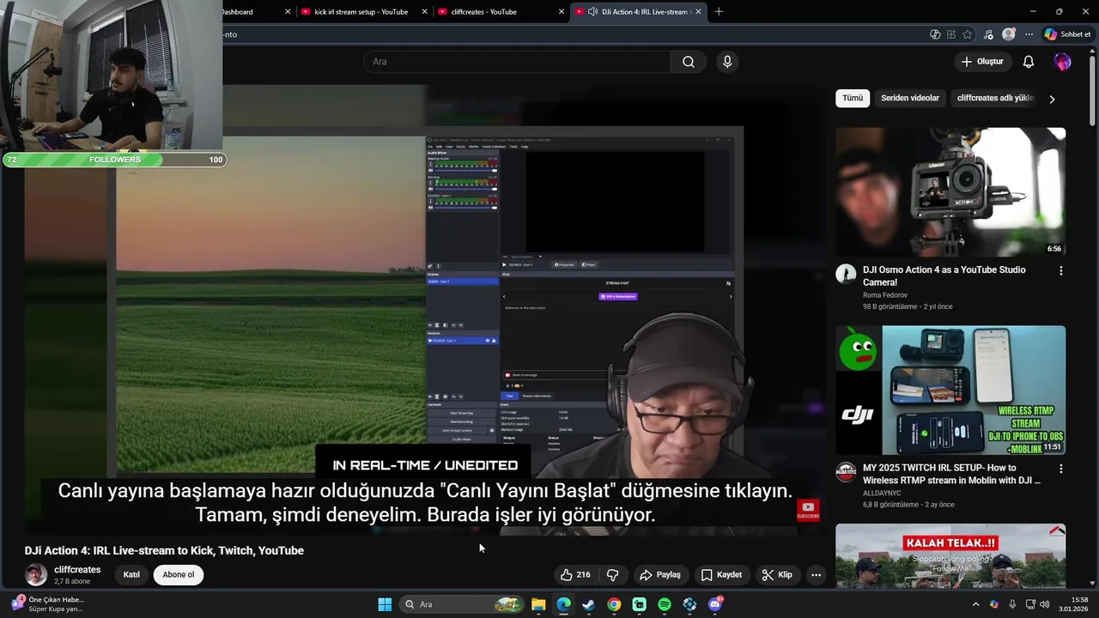The width and height of the screenshot is (1099, 618).
Task: Open browser profile avatar
Action: [x=1009, y=34]
